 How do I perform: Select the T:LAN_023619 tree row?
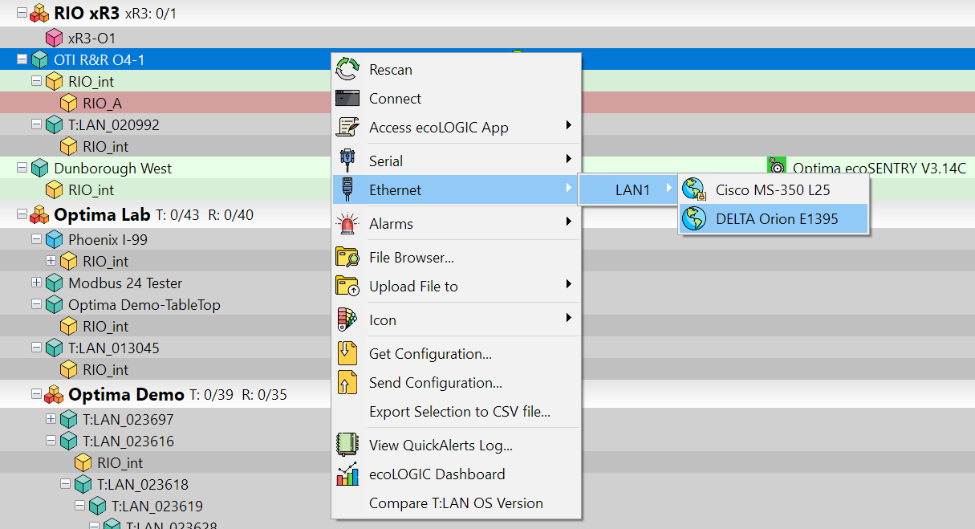pos(487,507)
